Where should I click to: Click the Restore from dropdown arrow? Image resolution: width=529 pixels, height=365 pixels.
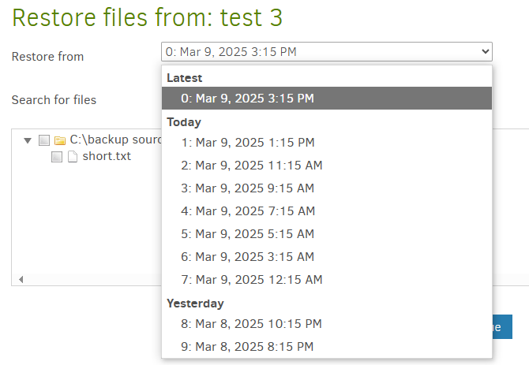tap(485, 51)
